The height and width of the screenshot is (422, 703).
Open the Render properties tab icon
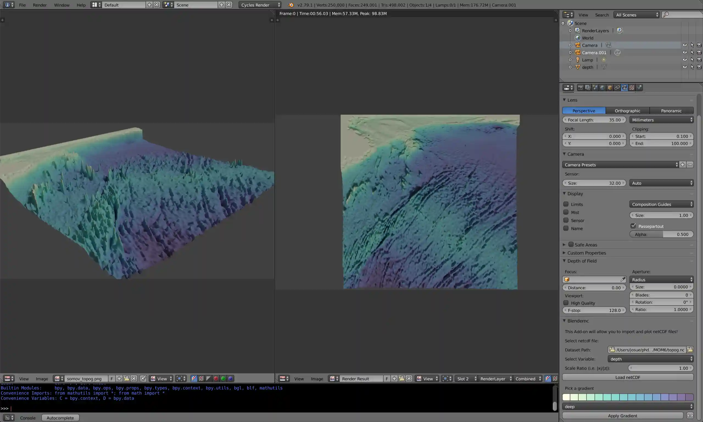point(580,88)
